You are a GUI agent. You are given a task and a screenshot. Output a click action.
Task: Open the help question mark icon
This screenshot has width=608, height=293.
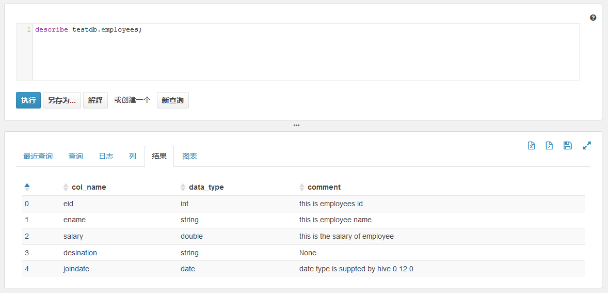point(593,18)
